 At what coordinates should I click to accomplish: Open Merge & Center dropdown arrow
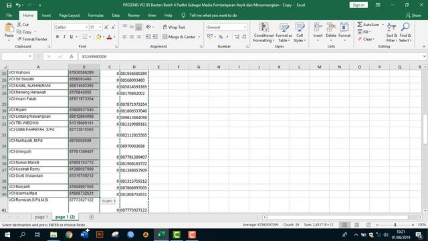pos(199,37)
